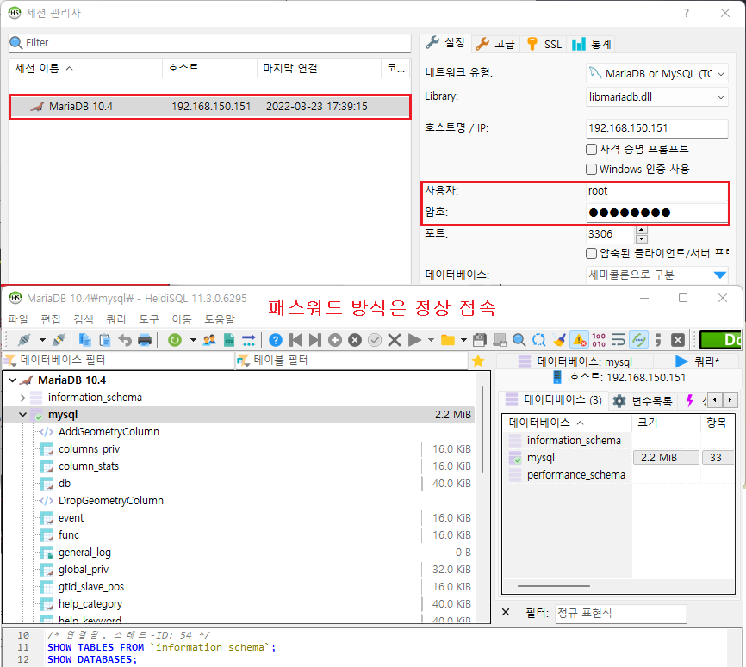Click the 암호 password field
Viewport: 746px width, 667px height.
[x=656, y=213]
